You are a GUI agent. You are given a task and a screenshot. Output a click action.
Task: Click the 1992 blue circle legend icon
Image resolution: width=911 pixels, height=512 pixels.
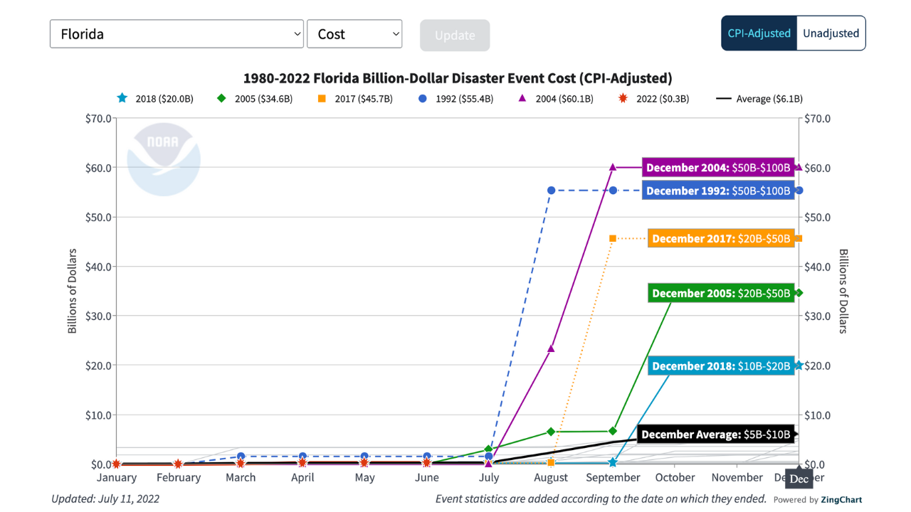click(x=423, y=98)
